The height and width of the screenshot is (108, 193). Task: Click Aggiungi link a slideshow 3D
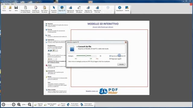click(x=88, y=9)
